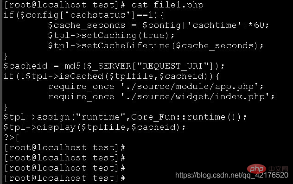Click the widget/index.php require_once path
Image resolution: width=293 pixels, height=184 pixels.
coord(197,97)
